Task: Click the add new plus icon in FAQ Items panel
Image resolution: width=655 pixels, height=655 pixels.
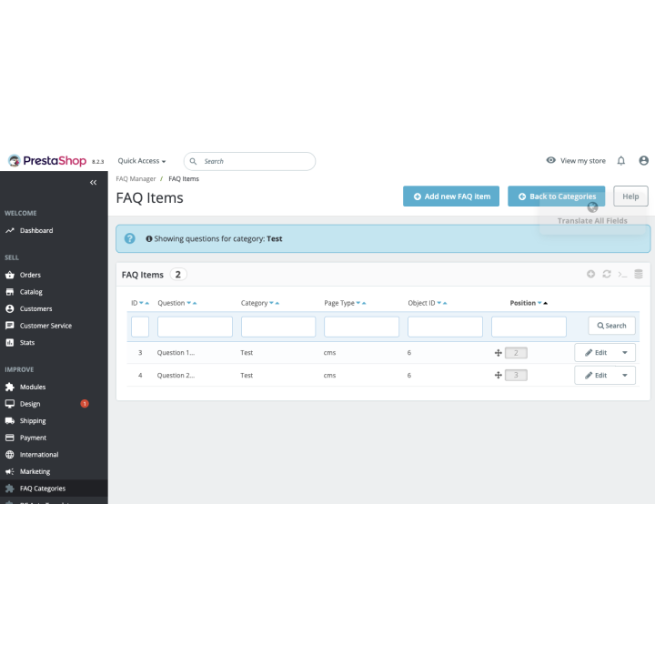Action: pos(590,274)
